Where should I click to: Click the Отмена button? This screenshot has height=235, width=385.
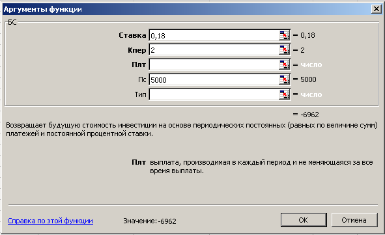[x=354, y=220]
